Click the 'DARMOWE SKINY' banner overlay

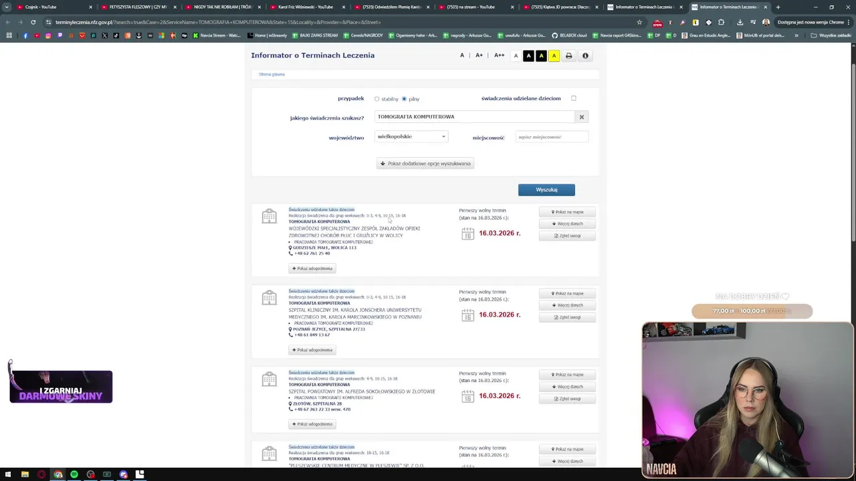[61, 387]
